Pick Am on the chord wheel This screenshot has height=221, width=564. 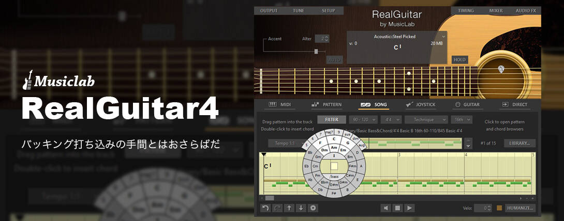(x=334, y=148)
